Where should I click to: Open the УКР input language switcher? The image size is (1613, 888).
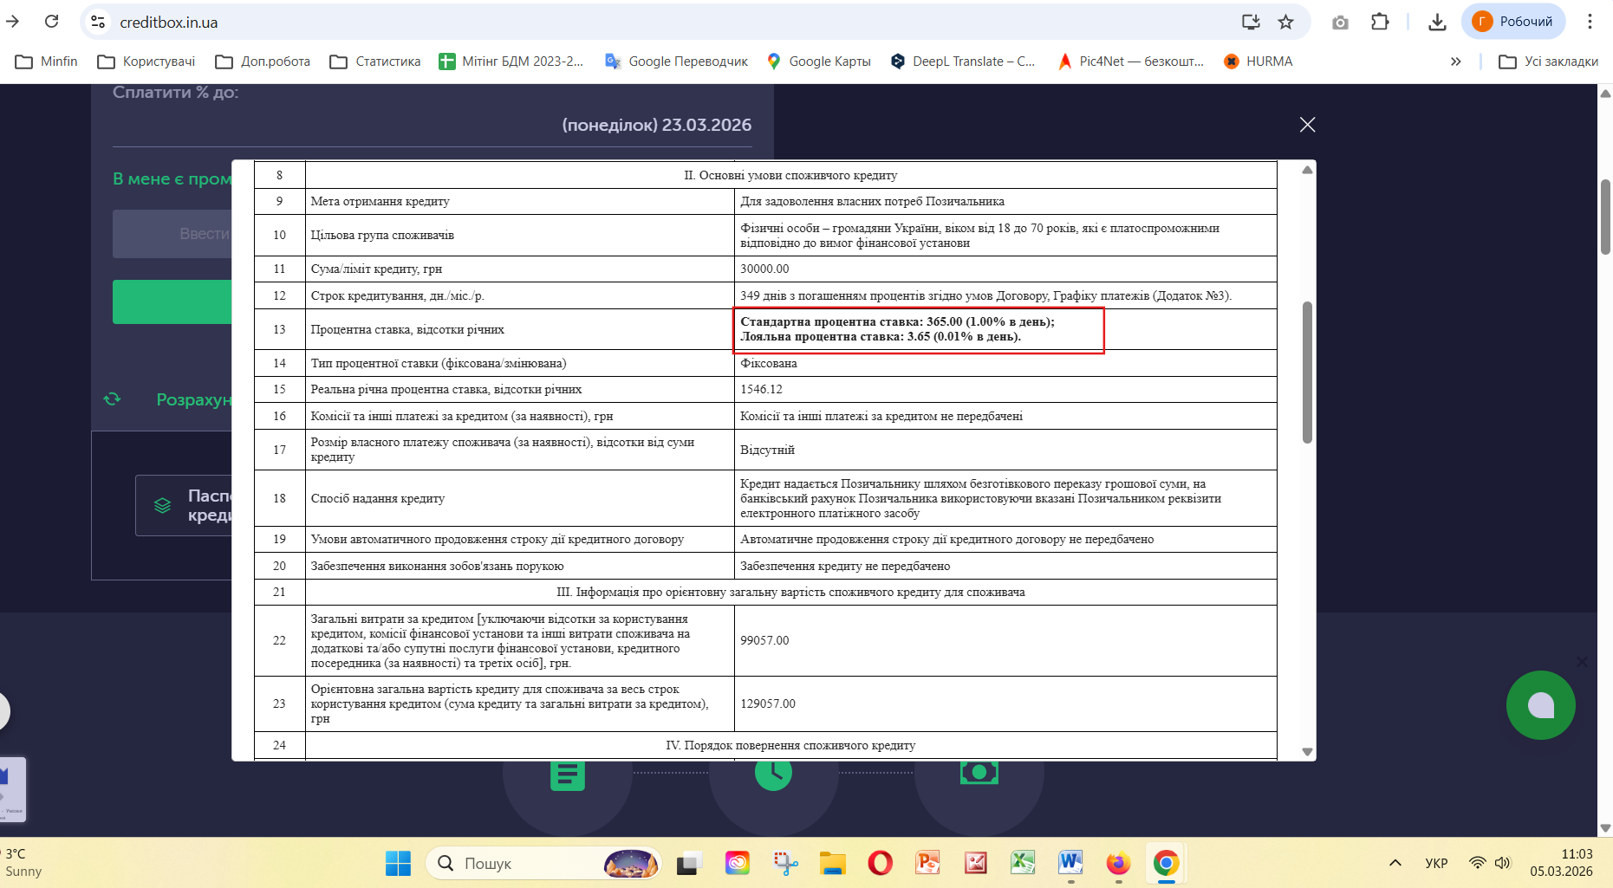1436,863
